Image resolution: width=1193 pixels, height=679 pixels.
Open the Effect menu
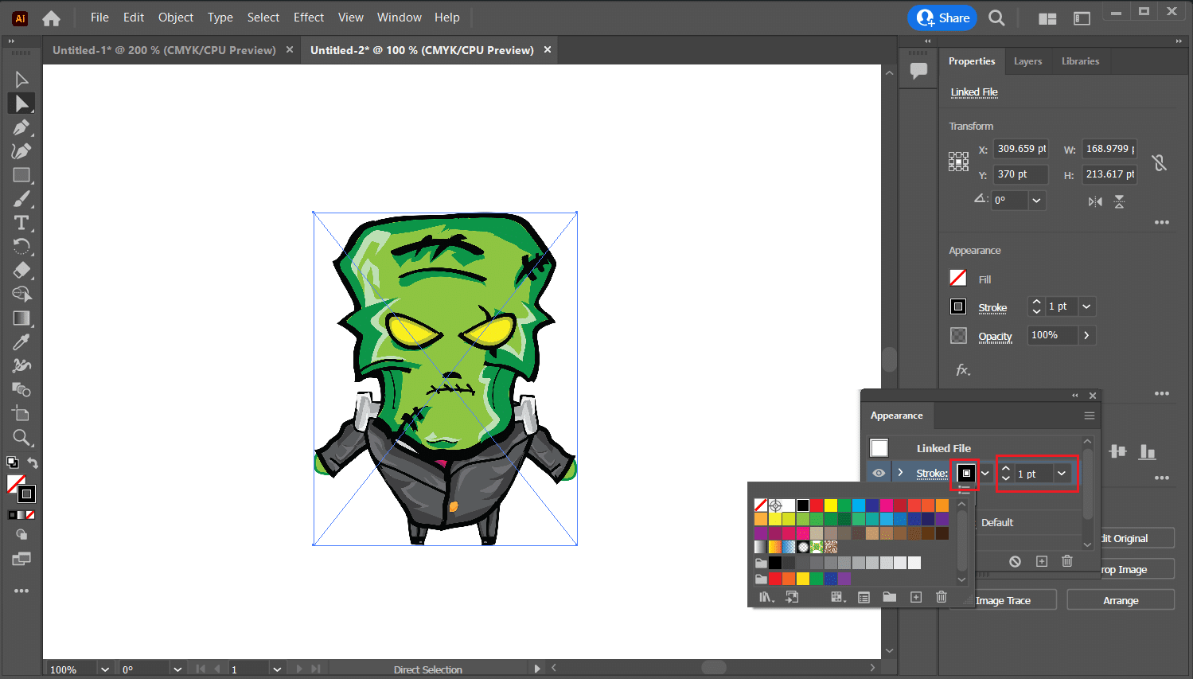[309, 18]
